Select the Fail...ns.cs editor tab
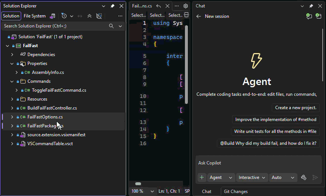 coord(142,6)
